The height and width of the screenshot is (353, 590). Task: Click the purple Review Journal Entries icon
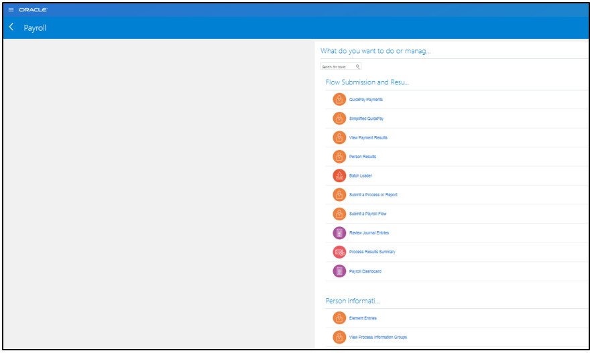pos(339,232)
